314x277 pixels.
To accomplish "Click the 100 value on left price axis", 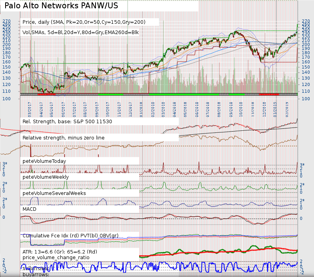I will (x=7, y=99).
